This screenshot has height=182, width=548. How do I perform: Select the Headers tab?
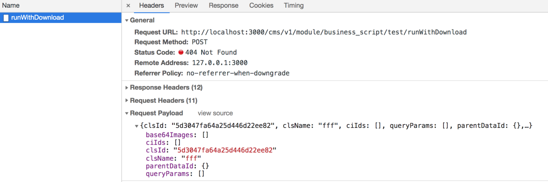[x=152, y=6]
